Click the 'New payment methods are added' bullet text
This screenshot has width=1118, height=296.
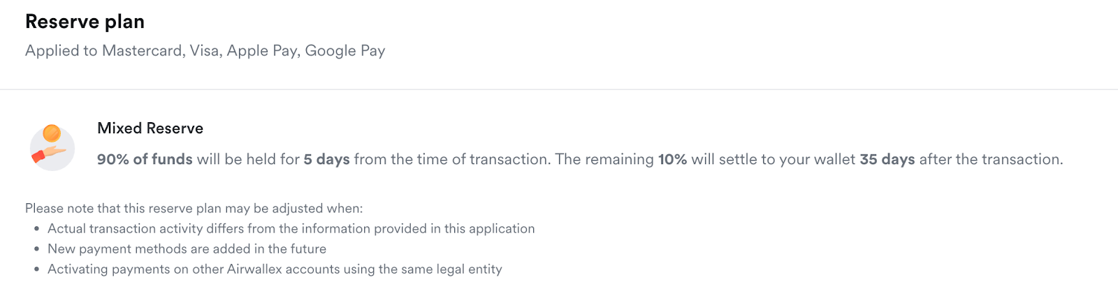coord(187,249)
